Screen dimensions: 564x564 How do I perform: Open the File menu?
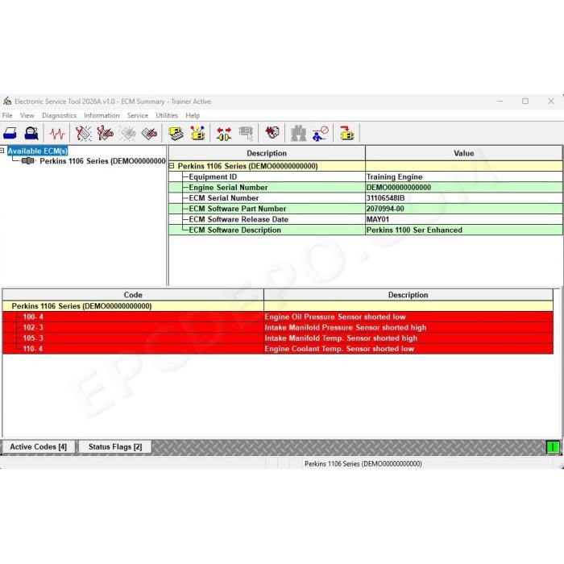7,115
